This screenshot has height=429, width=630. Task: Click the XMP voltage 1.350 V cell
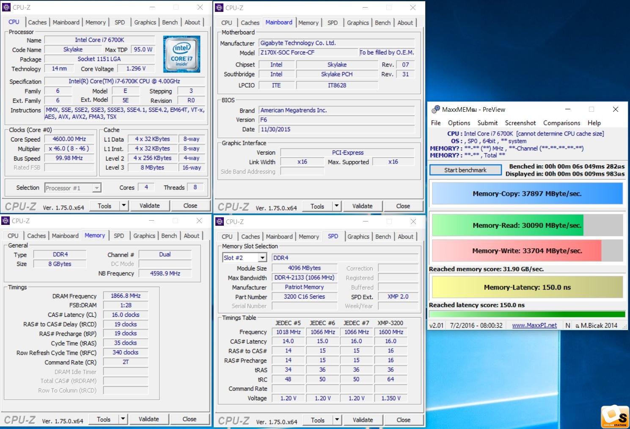coord(391,398)
